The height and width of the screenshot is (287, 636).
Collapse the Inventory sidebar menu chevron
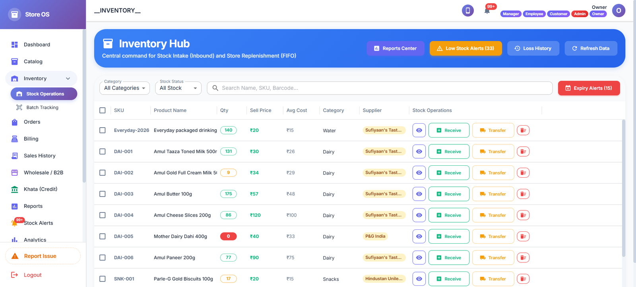click(x=68, y=79)
